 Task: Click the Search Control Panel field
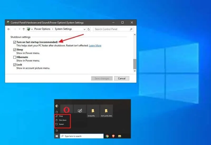(113, 29)
